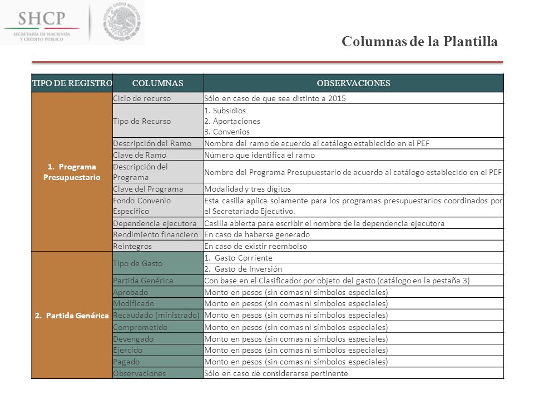
Task: Click the 'Tipo de Recurso' cell
Action: click(x=158, y=121)
